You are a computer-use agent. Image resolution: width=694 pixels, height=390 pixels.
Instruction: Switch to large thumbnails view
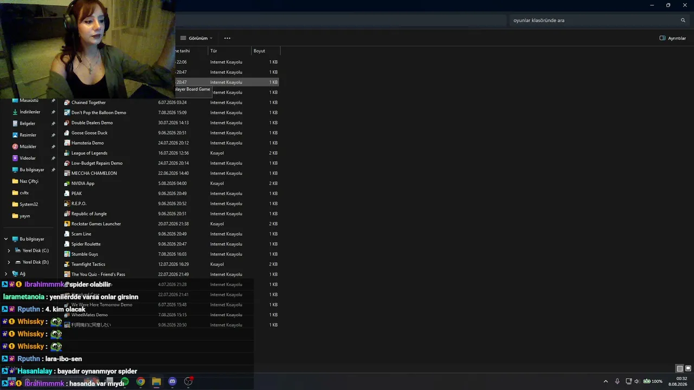[688, 368]
